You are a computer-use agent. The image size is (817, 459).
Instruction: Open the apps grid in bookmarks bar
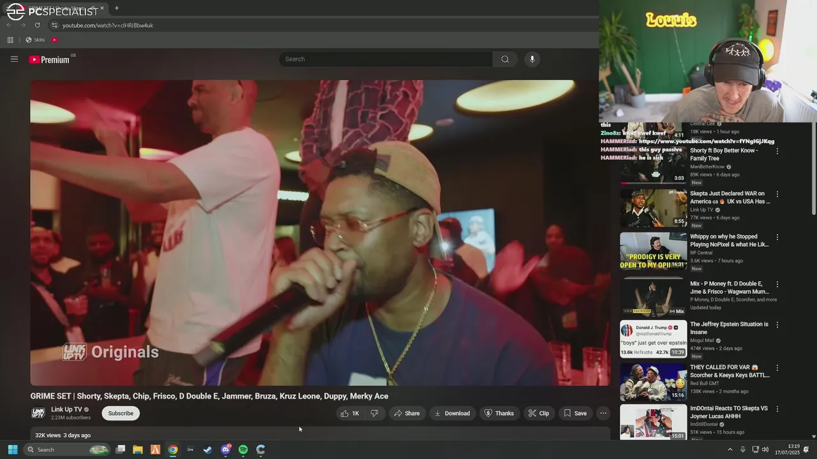pos(10,40)
